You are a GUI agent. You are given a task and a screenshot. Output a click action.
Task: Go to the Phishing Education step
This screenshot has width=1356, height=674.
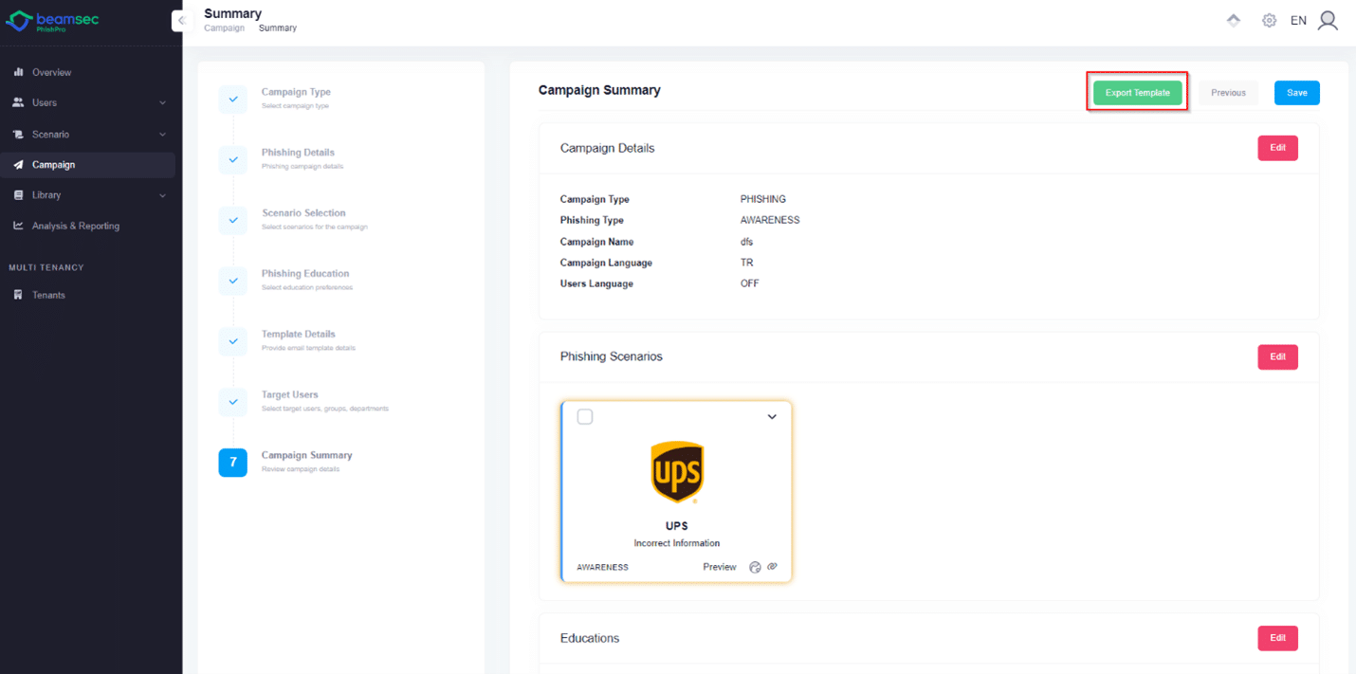pyautogui.click(x=305, y=274)
